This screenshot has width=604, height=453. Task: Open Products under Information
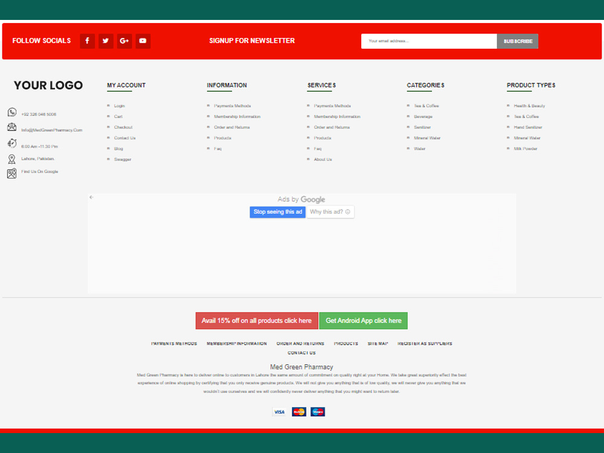click(x=223, y=138)
